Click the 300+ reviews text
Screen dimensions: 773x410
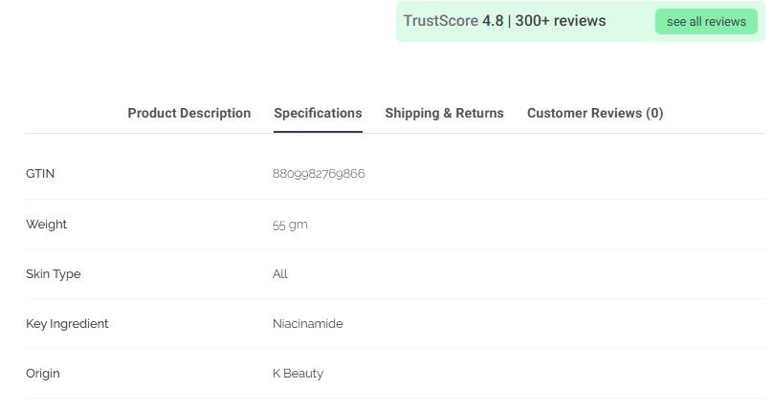coord(561,21)
